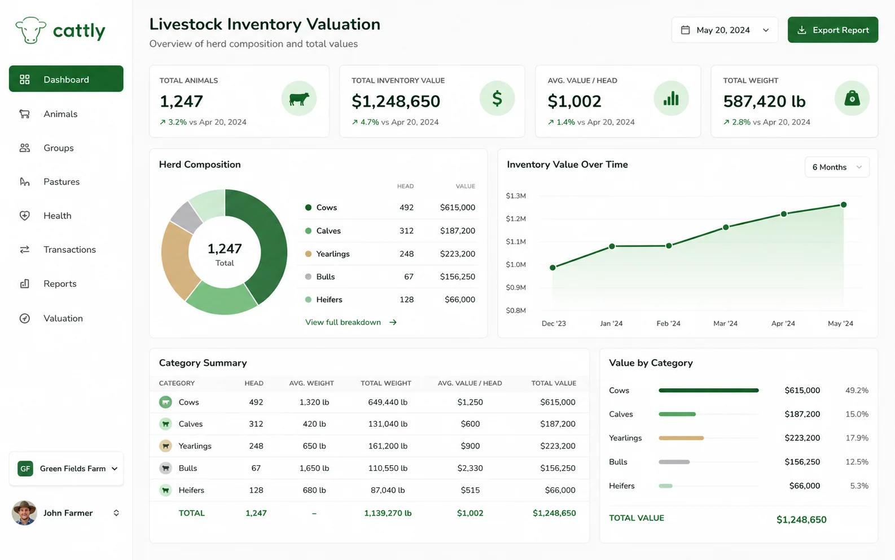This screenshot has width=895, height=560.
Task: Click the Feb '24 data point on chart
Action: [669, 246]
